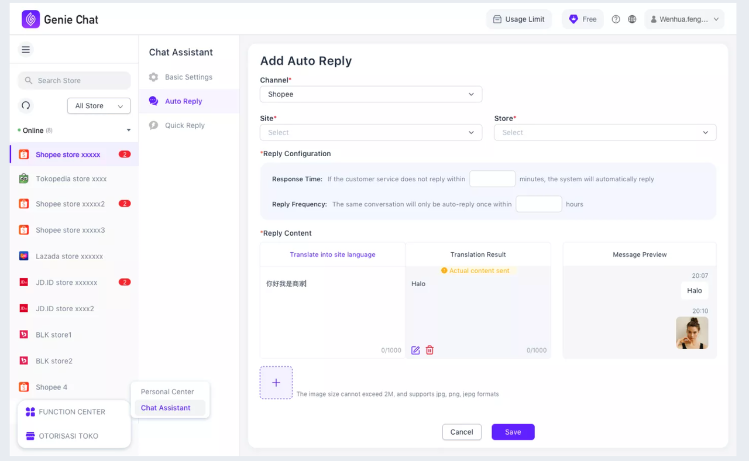Click the Usage Limit button
Viewport: 749px width, 461px height.
[x=518, y=19]
